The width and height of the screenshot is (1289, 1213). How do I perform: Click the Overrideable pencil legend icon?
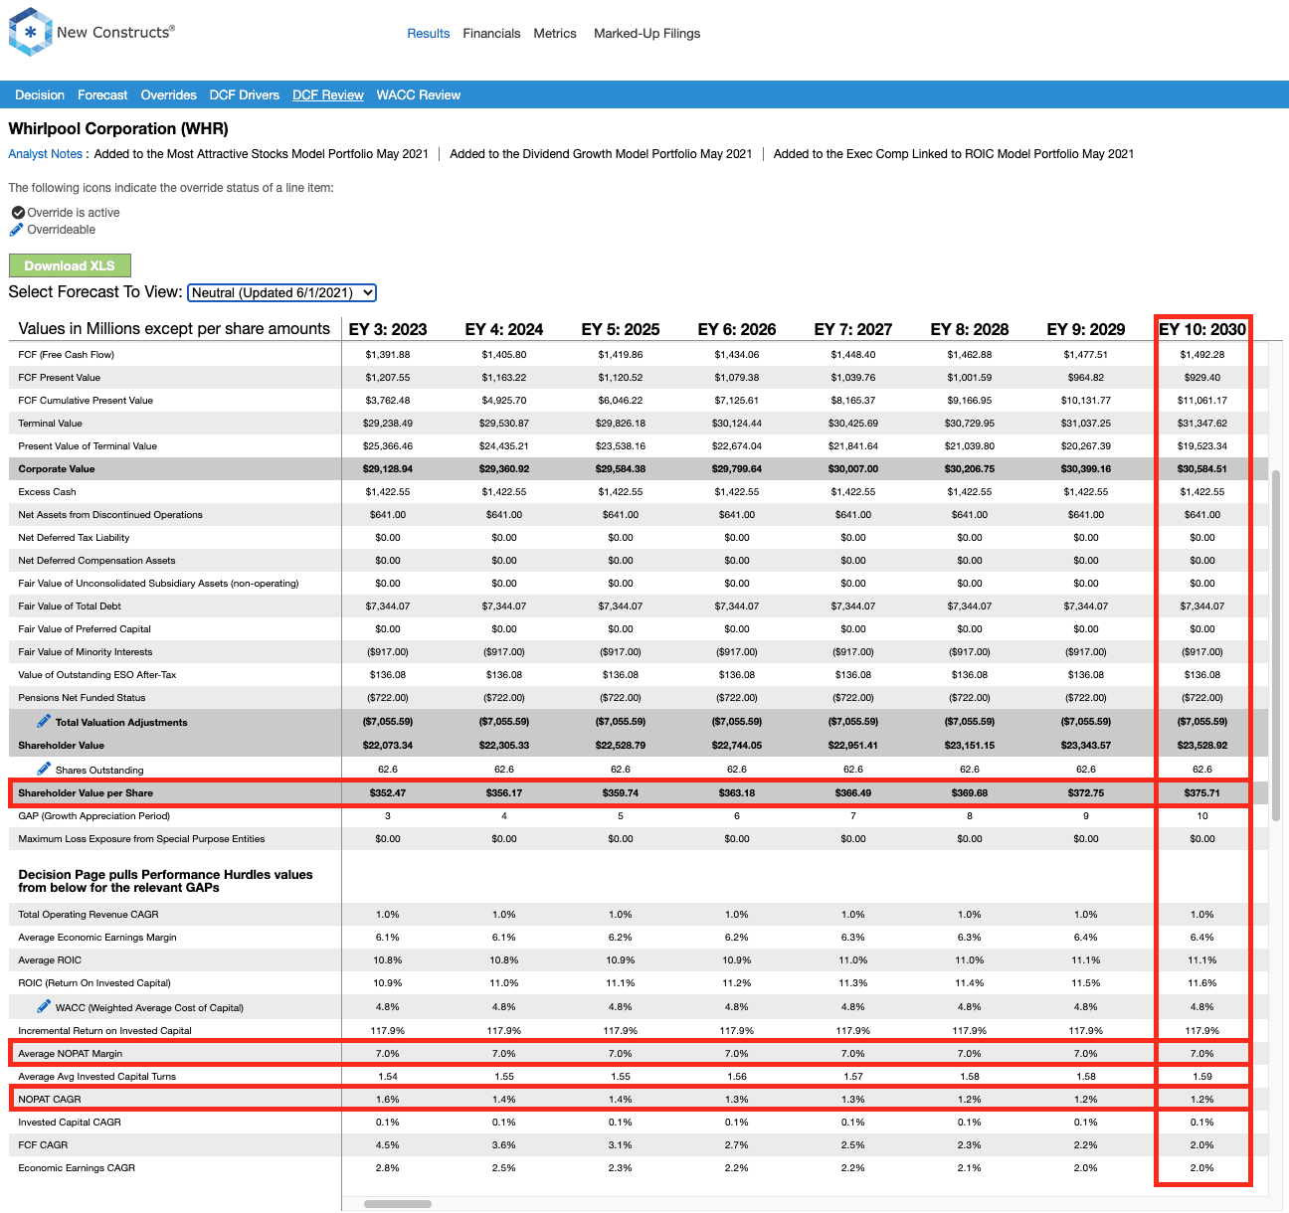(16, 230)
